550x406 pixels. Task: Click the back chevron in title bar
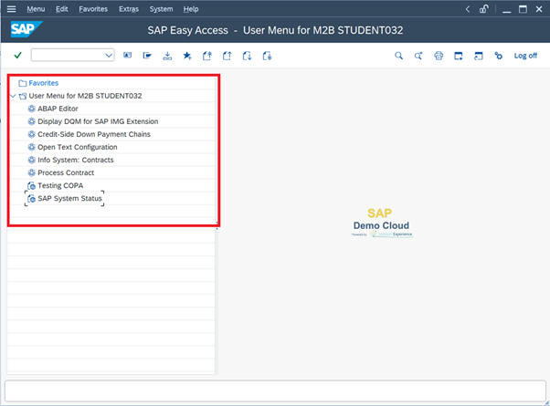pos(468,9)
